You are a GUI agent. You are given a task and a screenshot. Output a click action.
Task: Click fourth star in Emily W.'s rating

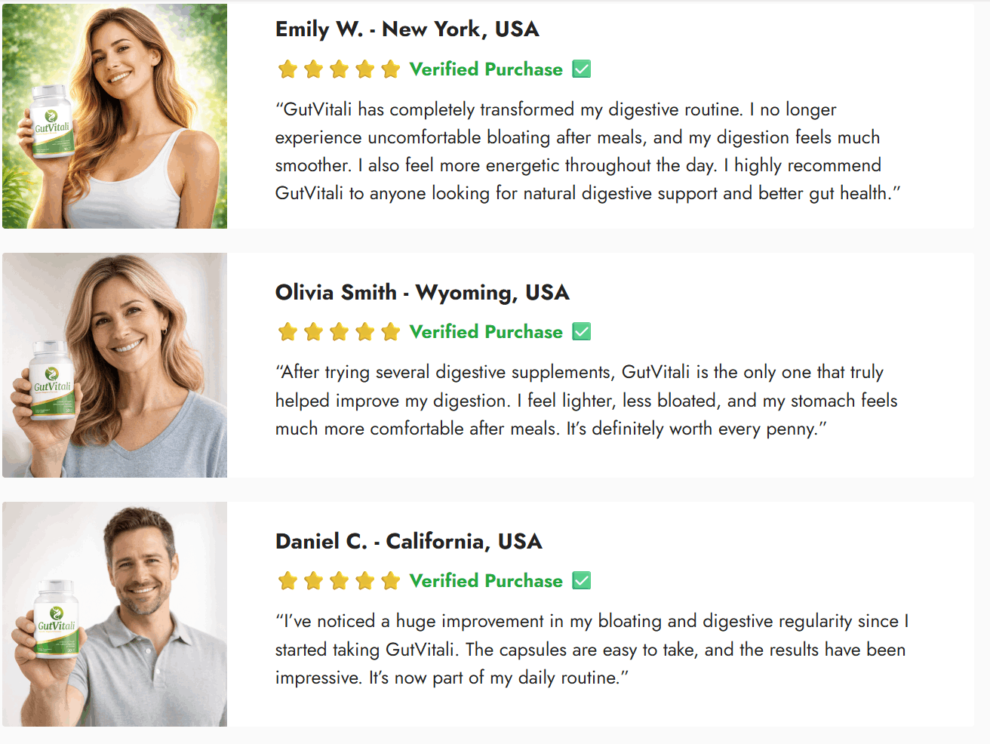pyautogui.click(x=364, y=69)
